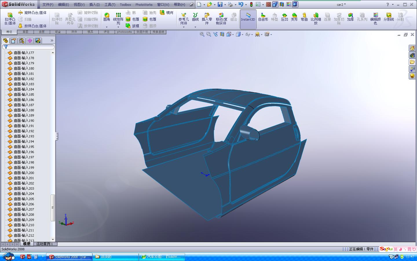
Task: Use the 镜向 mirror tool
Action: [x=167, y=13]
